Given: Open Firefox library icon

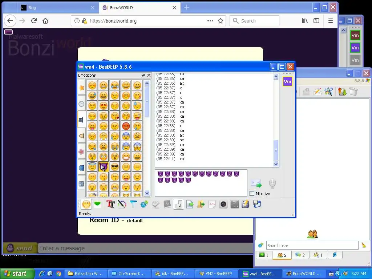Looking at the screenshot, I should (305, 21).
